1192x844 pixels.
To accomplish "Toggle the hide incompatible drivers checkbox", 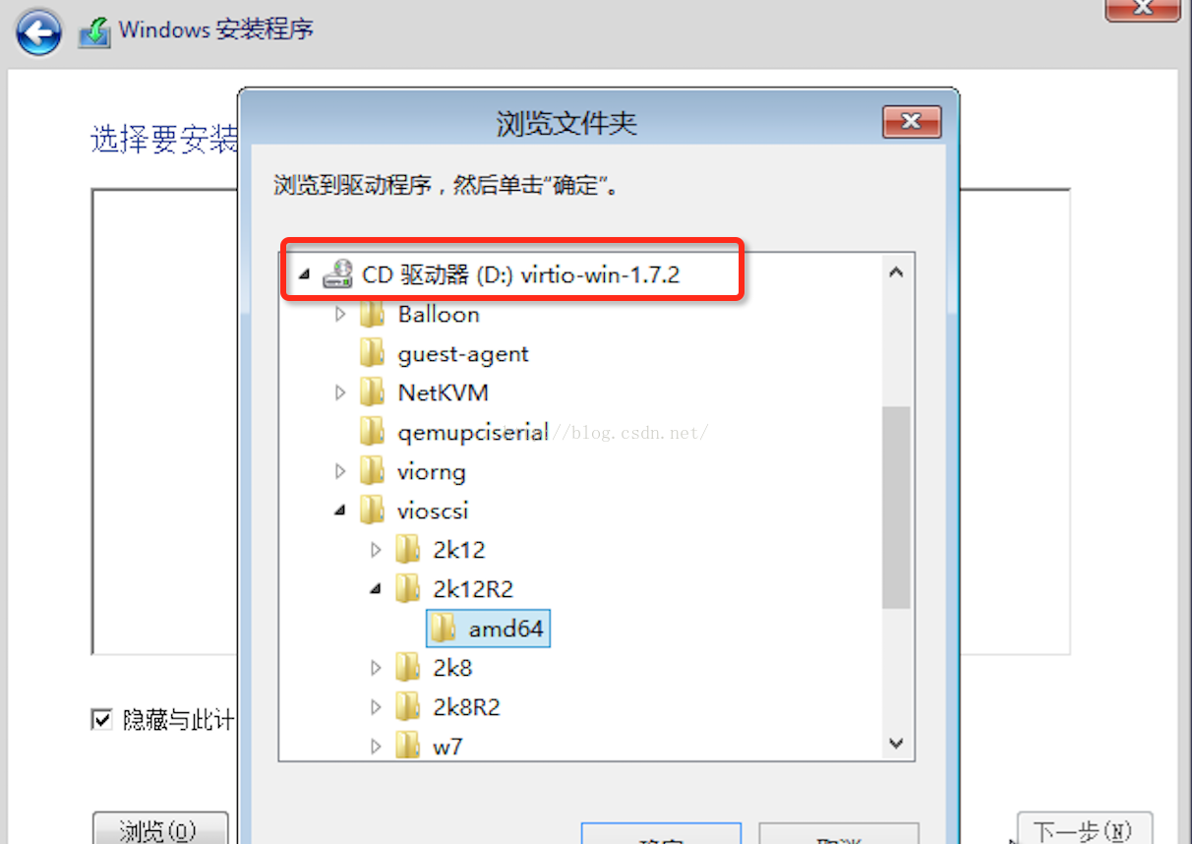I will coord(101,720).
